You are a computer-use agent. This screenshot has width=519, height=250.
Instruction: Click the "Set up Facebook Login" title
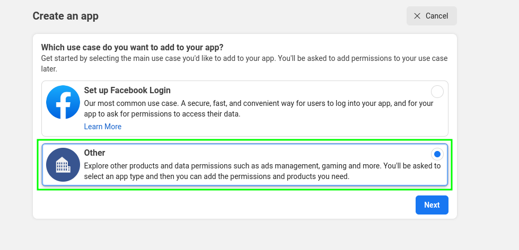(127, 91)
